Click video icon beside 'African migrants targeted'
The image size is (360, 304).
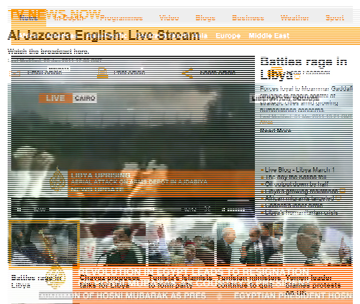point(338,198)
